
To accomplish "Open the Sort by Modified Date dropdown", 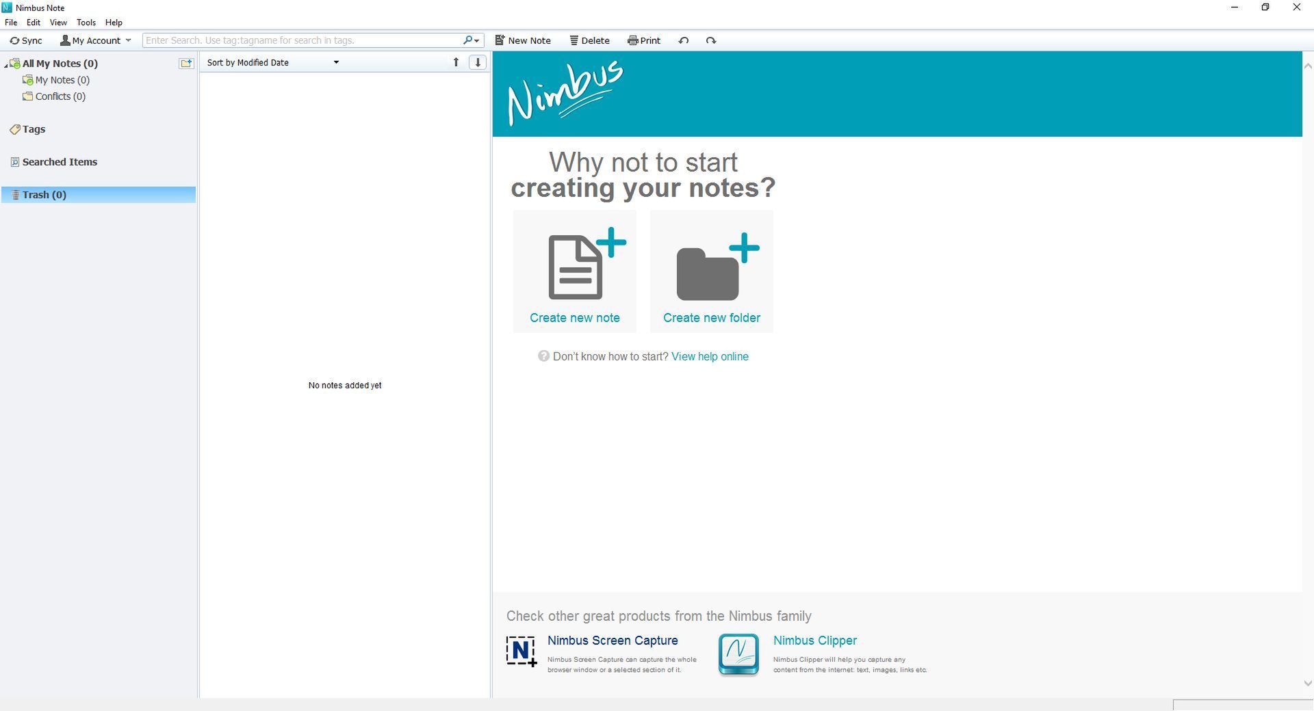I will coord(335,62).
